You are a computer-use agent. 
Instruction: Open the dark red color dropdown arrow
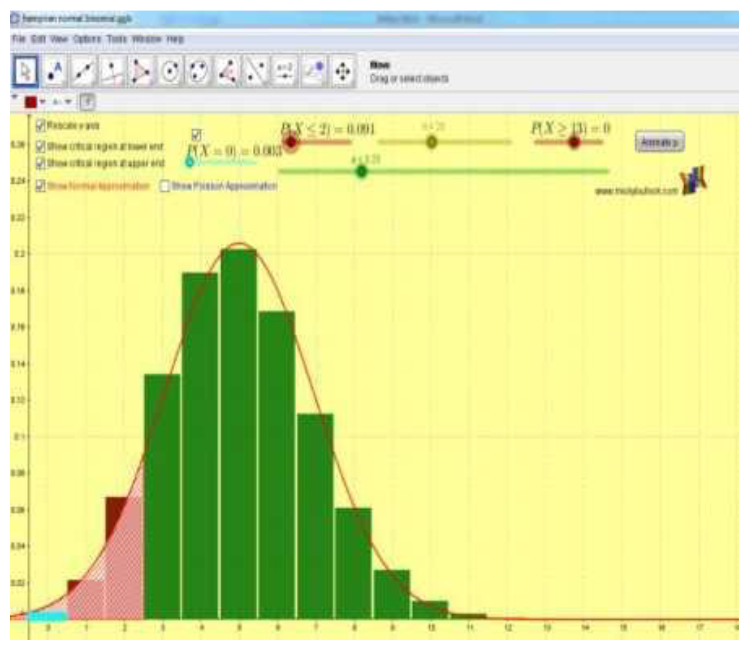pos(43,102)
